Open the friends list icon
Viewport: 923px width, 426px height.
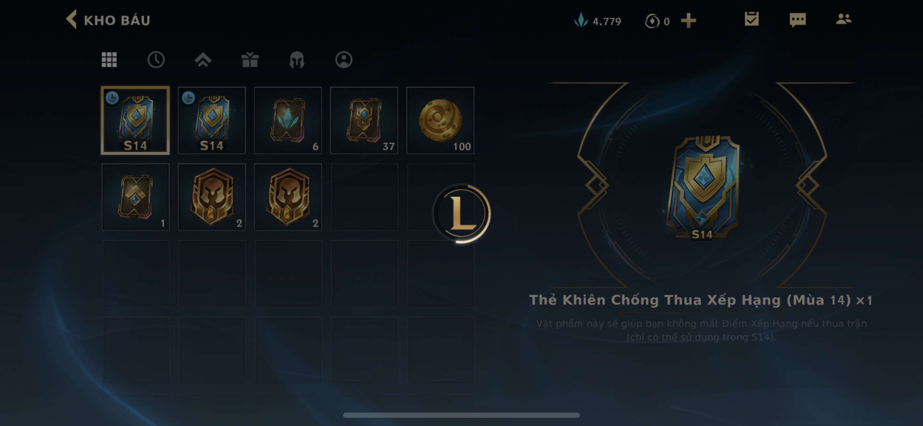click(x=843, y=19)
